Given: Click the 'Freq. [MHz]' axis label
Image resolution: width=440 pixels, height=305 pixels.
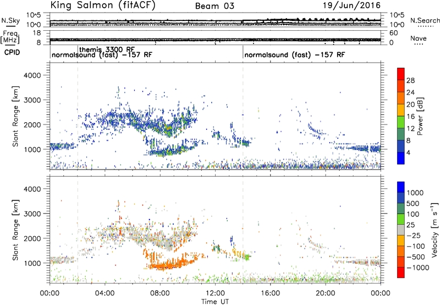Looking at the screenshot, I should (x=10, y=37).
